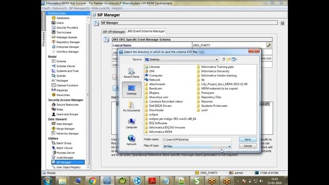Open the Queries tool
329x185 pixels.
tap(61, 76)
